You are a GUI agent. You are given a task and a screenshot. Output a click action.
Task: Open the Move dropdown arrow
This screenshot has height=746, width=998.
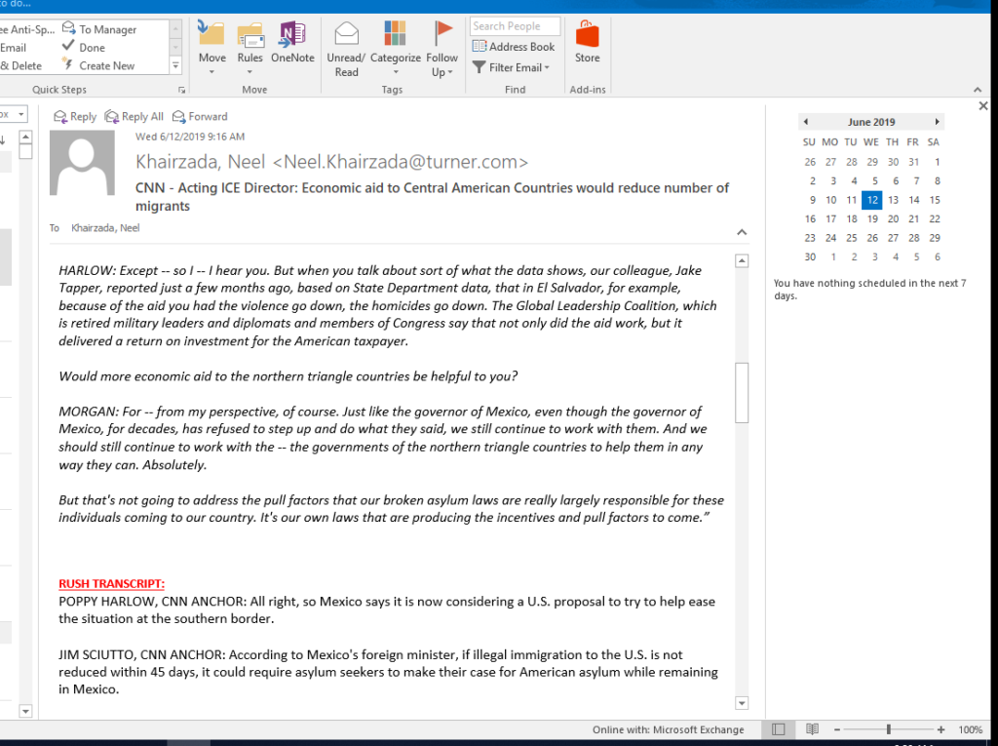coord(211,72)
